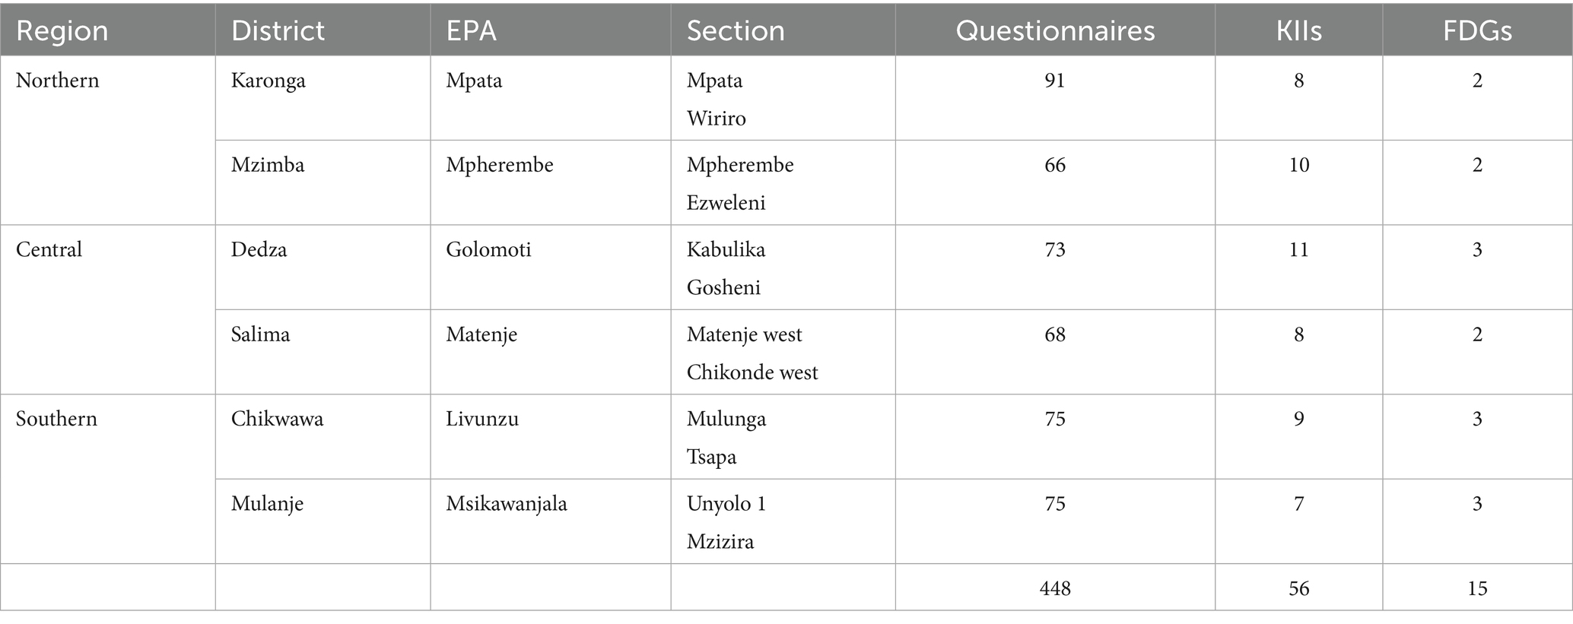Click the Chikwawa district cell

coord(277,420)
